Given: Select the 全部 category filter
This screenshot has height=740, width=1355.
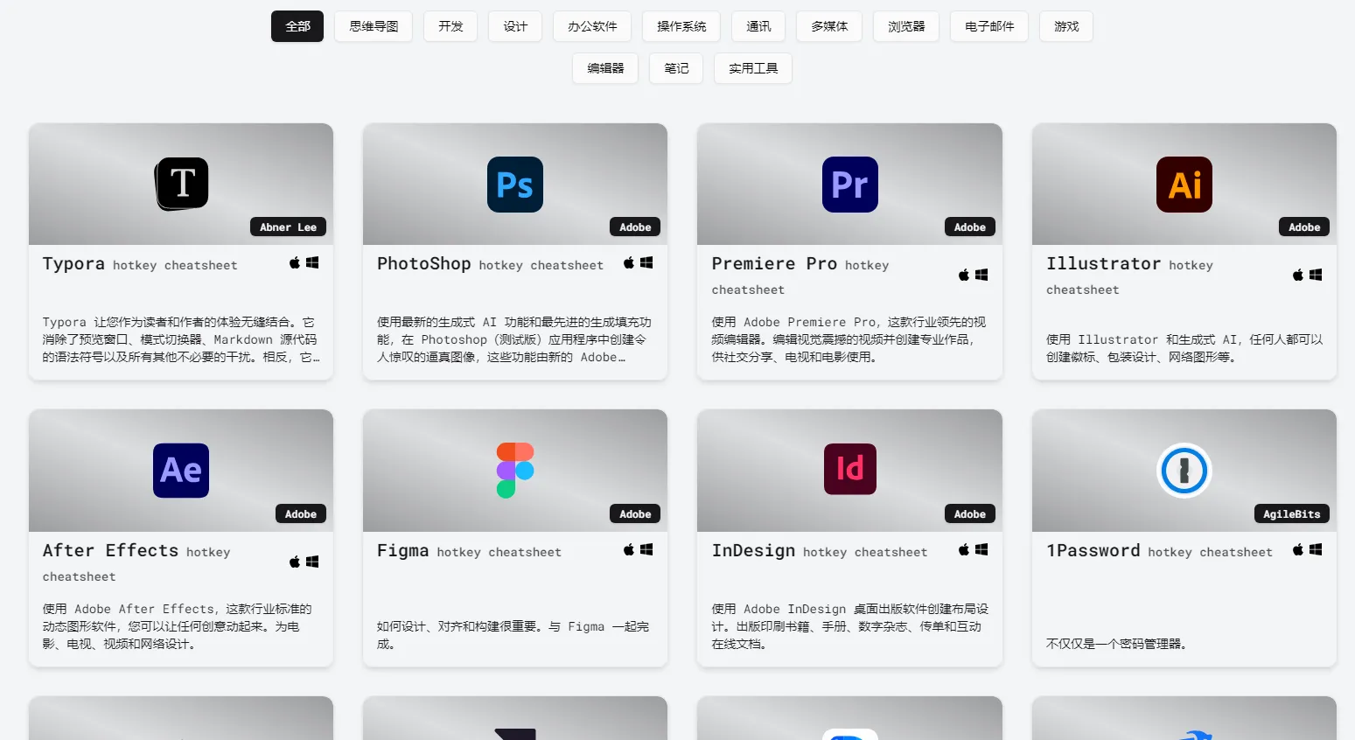Looking at the screenshot, I should click(297, 26).
